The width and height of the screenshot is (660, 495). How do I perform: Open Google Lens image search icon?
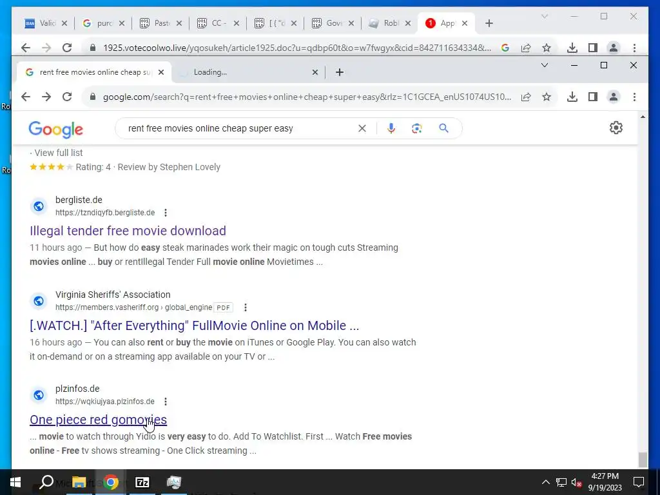[417, 128]
